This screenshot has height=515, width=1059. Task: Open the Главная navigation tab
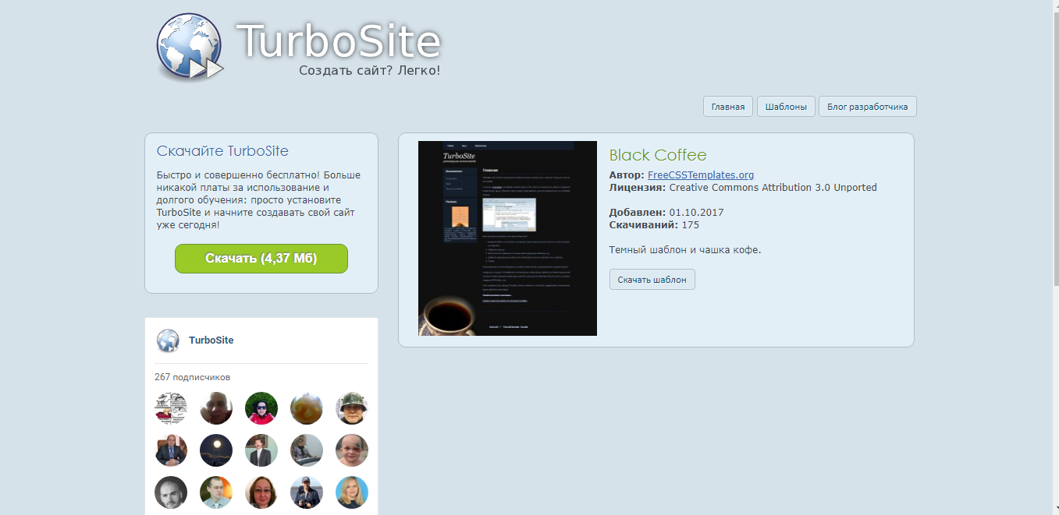727,106
